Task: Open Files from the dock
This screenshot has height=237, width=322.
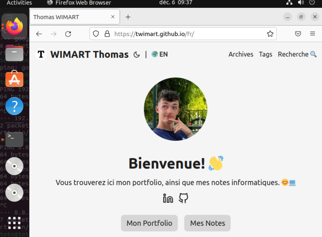Action: tap(14, 53)
